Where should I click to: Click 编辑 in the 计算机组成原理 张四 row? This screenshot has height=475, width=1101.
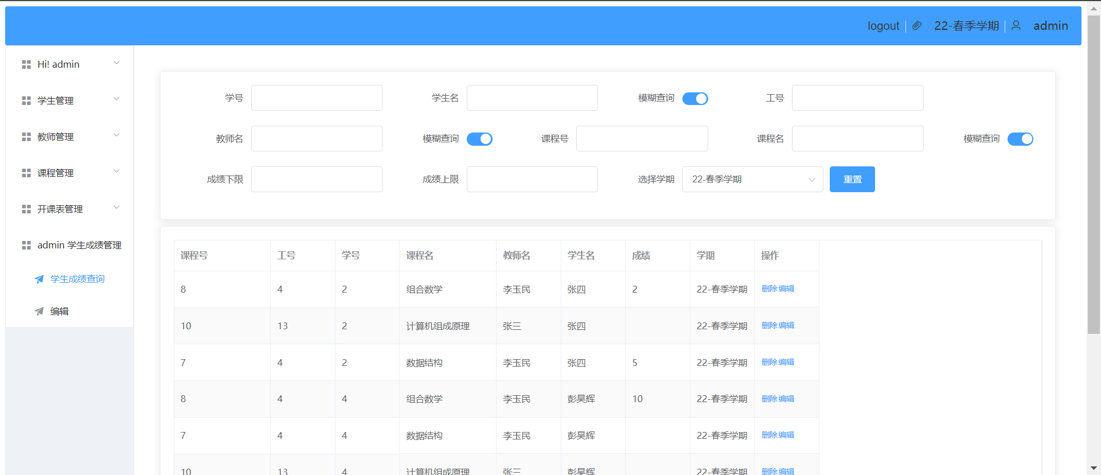click(x=787, y=326)
